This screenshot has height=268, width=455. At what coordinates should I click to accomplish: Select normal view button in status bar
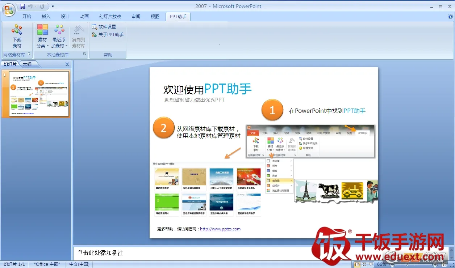358,264
